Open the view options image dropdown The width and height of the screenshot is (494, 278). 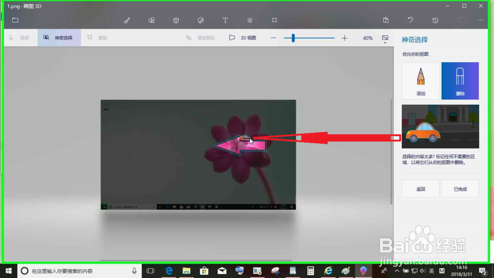coord(385,39)
